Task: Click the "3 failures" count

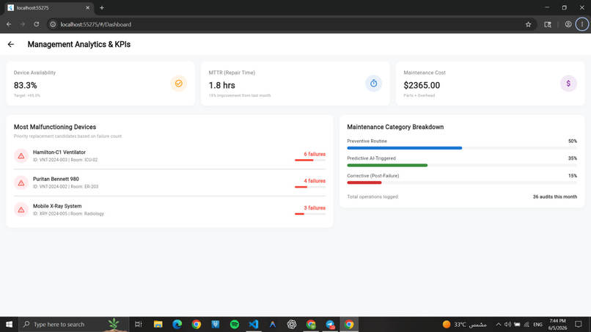Action: [315, 208]
